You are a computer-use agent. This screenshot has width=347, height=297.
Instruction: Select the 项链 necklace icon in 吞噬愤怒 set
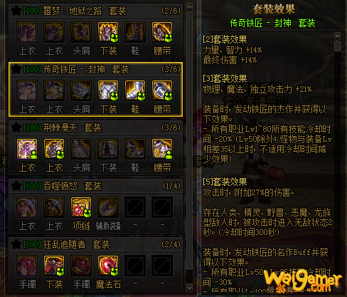pos(81,207)
